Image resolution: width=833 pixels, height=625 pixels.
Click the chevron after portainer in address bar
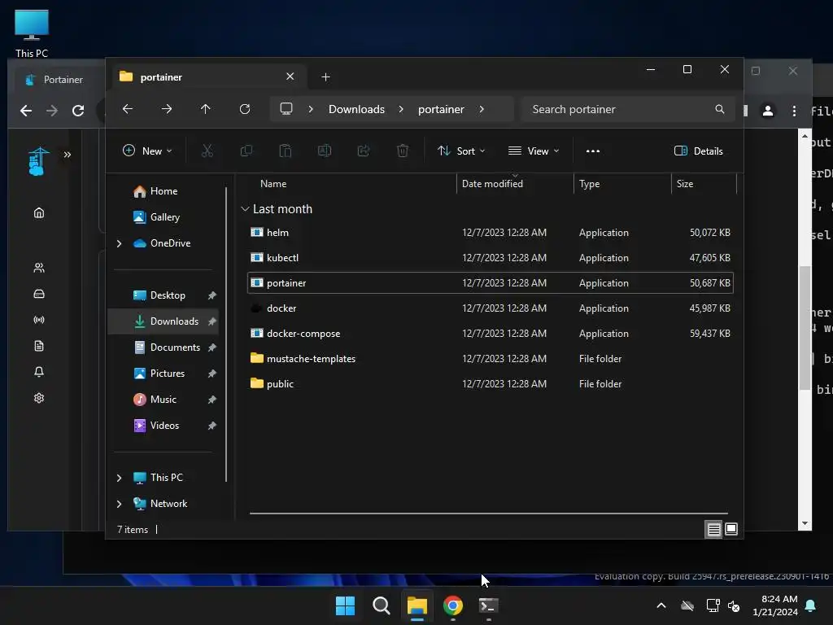(x=482, y=109)
